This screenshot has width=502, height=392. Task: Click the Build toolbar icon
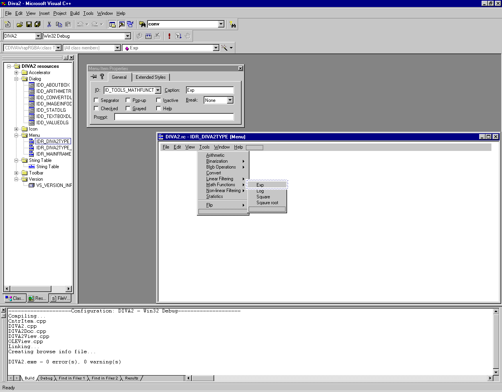tap(149, 36)
